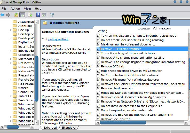The image size is (190, 133).
Task: Expand the Microsoft M... tree node
Action: coord(10,59)
